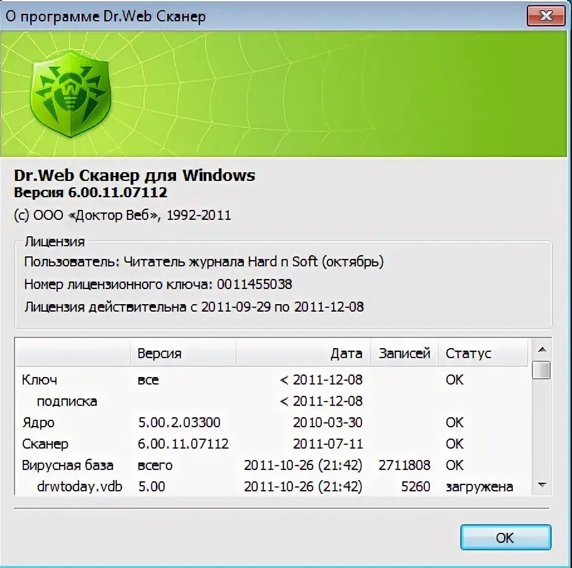
Task: Click the Пользователь license line
Action: (x=204, y=262)
